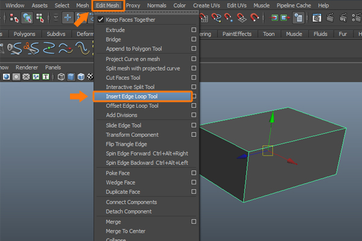Image resolution: width=362 pixels, height=241 pixels.
Task: Toggle Keep Faces Together checkmark
Action: tap(101, 20)
